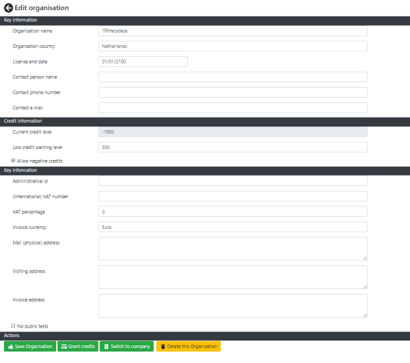Edit the VAT percentage field
This screenshot has height=363, width=410.
(x=233, y=211)
